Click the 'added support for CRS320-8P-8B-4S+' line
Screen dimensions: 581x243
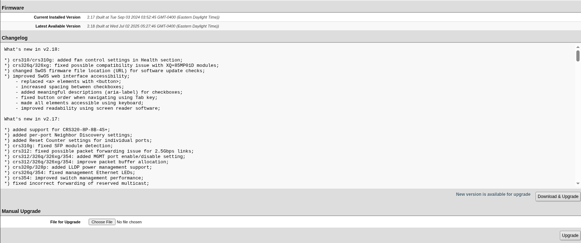pos(57,130)
